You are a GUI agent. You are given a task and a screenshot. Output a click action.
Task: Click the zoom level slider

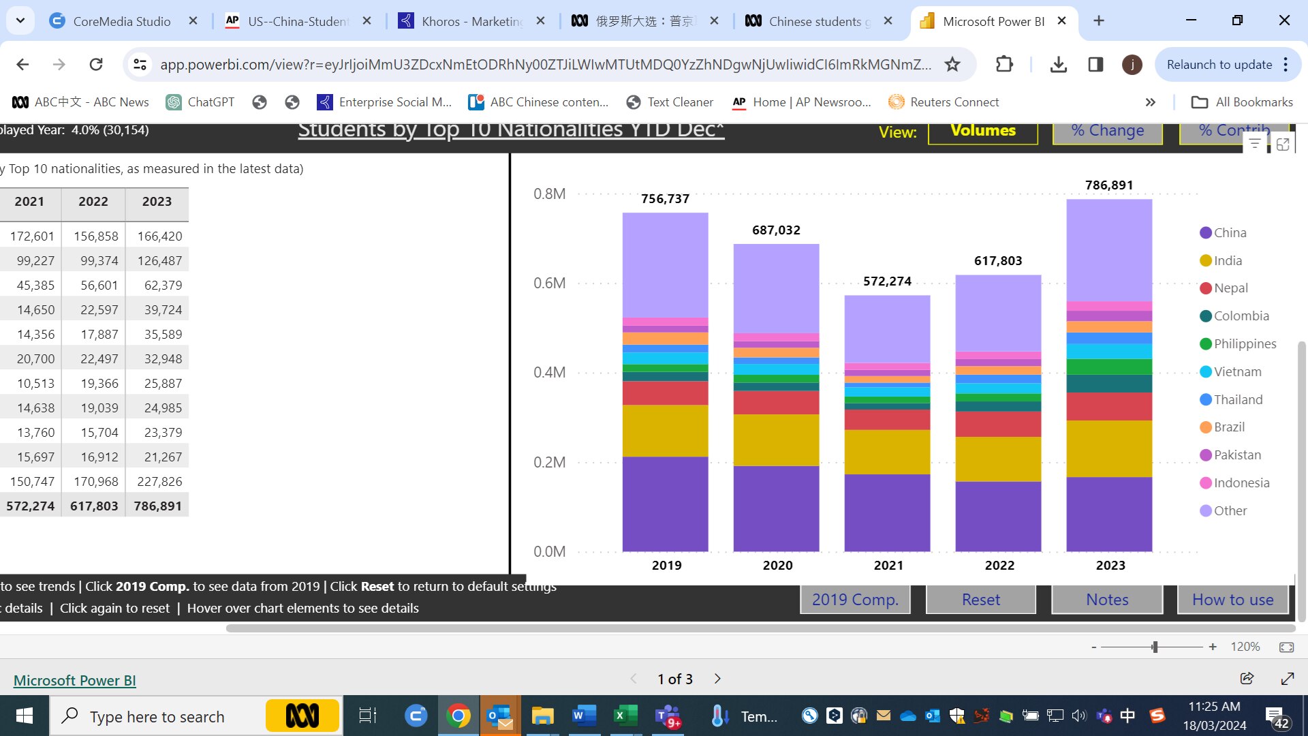click(1155, 647)
